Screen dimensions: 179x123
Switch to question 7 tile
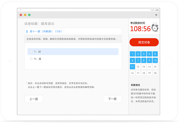(138, 60)
